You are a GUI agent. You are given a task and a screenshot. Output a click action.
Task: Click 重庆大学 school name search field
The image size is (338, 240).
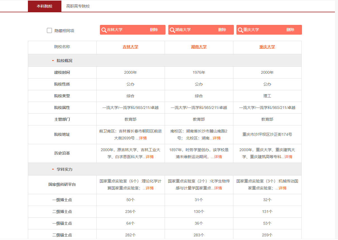262,30
